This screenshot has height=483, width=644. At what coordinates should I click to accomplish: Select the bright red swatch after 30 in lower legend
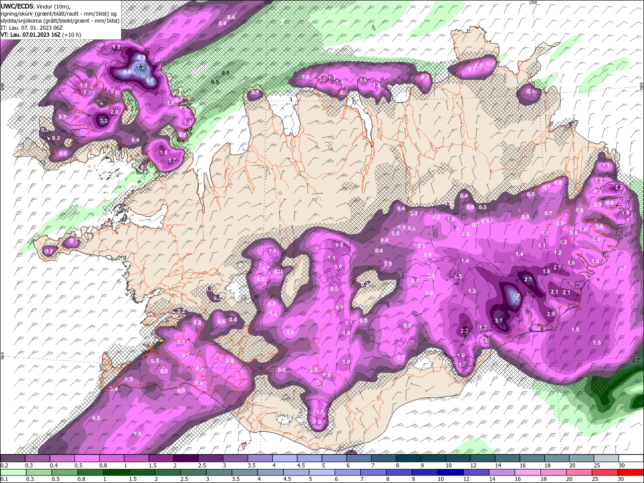tap(631, 472)
